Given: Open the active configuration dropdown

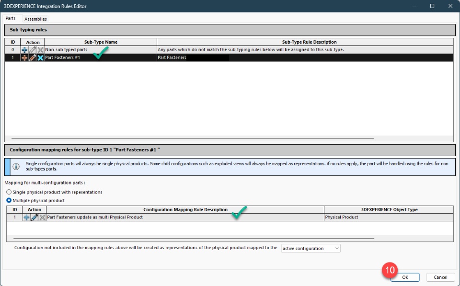Looking at the screenshot, I should 310,249.
